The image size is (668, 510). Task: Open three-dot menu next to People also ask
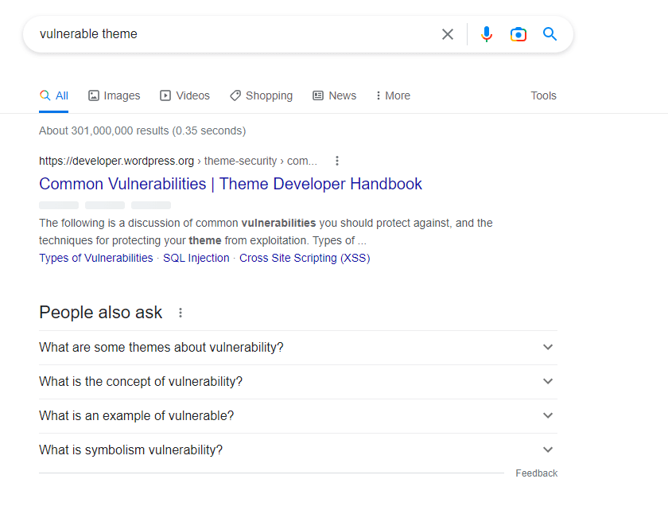[181, 313]
